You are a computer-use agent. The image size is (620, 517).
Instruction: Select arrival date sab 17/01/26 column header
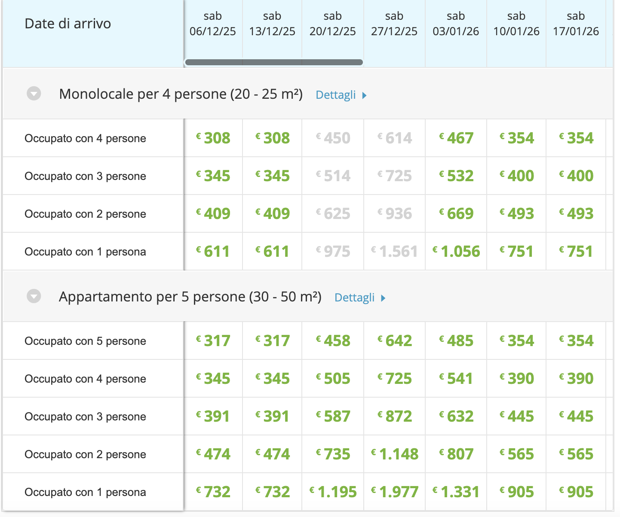[576, 24]
